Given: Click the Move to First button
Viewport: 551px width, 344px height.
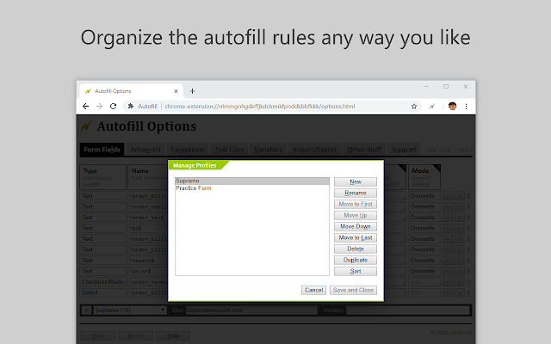Looking at the screenshot, I should point(356,205).
